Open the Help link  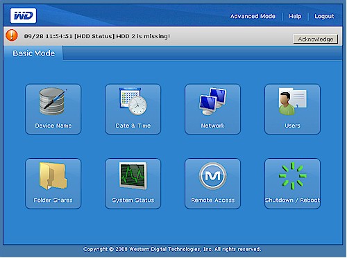pyautogui.click(x=295, y=16)
